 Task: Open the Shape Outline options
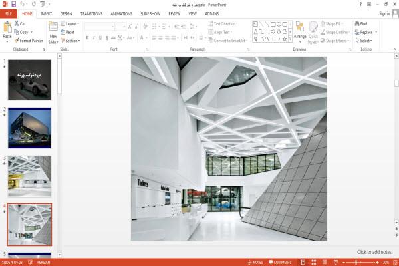(x=335, y=32)
